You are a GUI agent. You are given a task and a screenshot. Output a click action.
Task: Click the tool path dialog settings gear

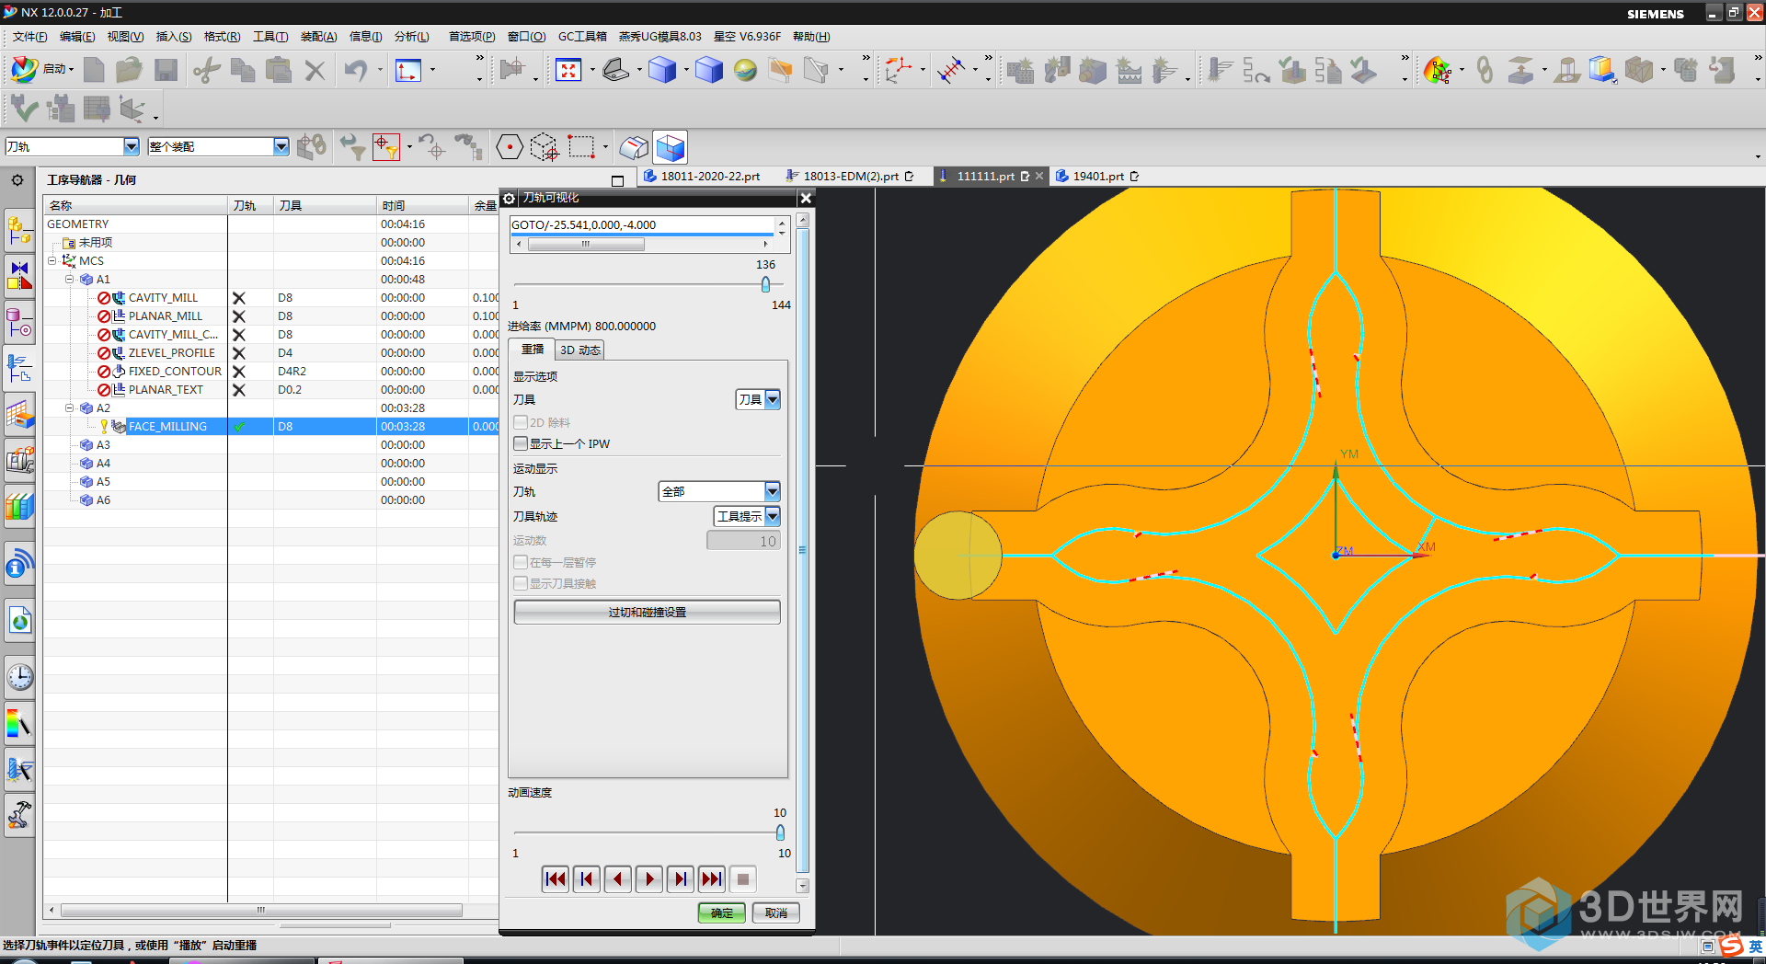click(509, 198)
